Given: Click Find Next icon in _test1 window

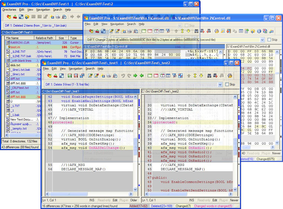Looking at the screenshot, I should [215, 76].
